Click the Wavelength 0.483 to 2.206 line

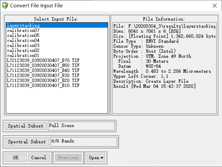pyautogui.click(x=162, y=71)
